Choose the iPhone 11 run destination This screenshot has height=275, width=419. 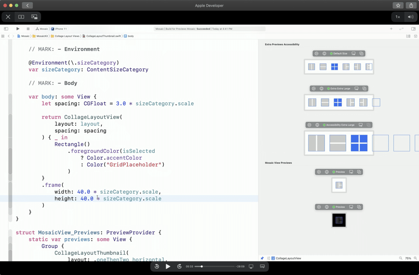pos(59,29)
